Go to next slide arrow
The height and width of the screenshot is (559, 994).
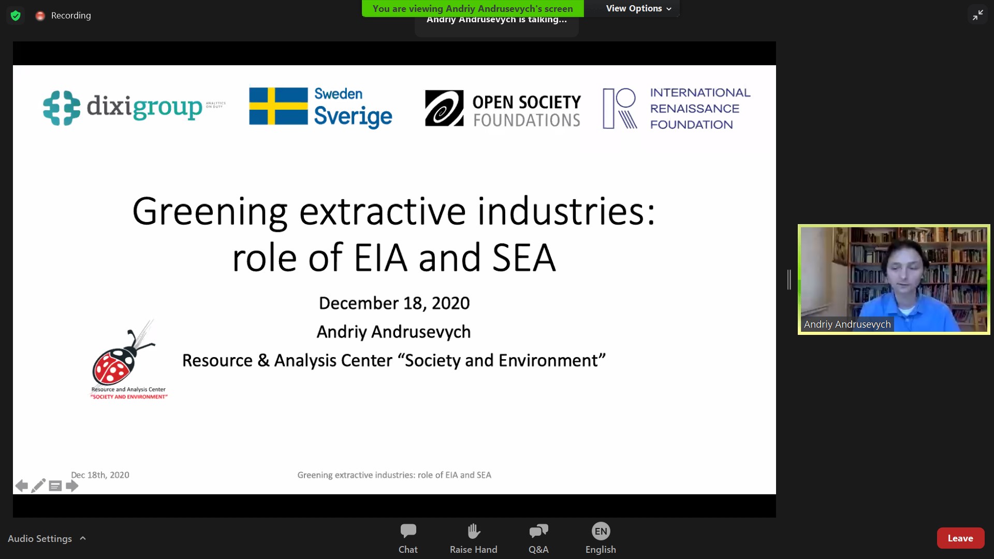click(72, 486)
